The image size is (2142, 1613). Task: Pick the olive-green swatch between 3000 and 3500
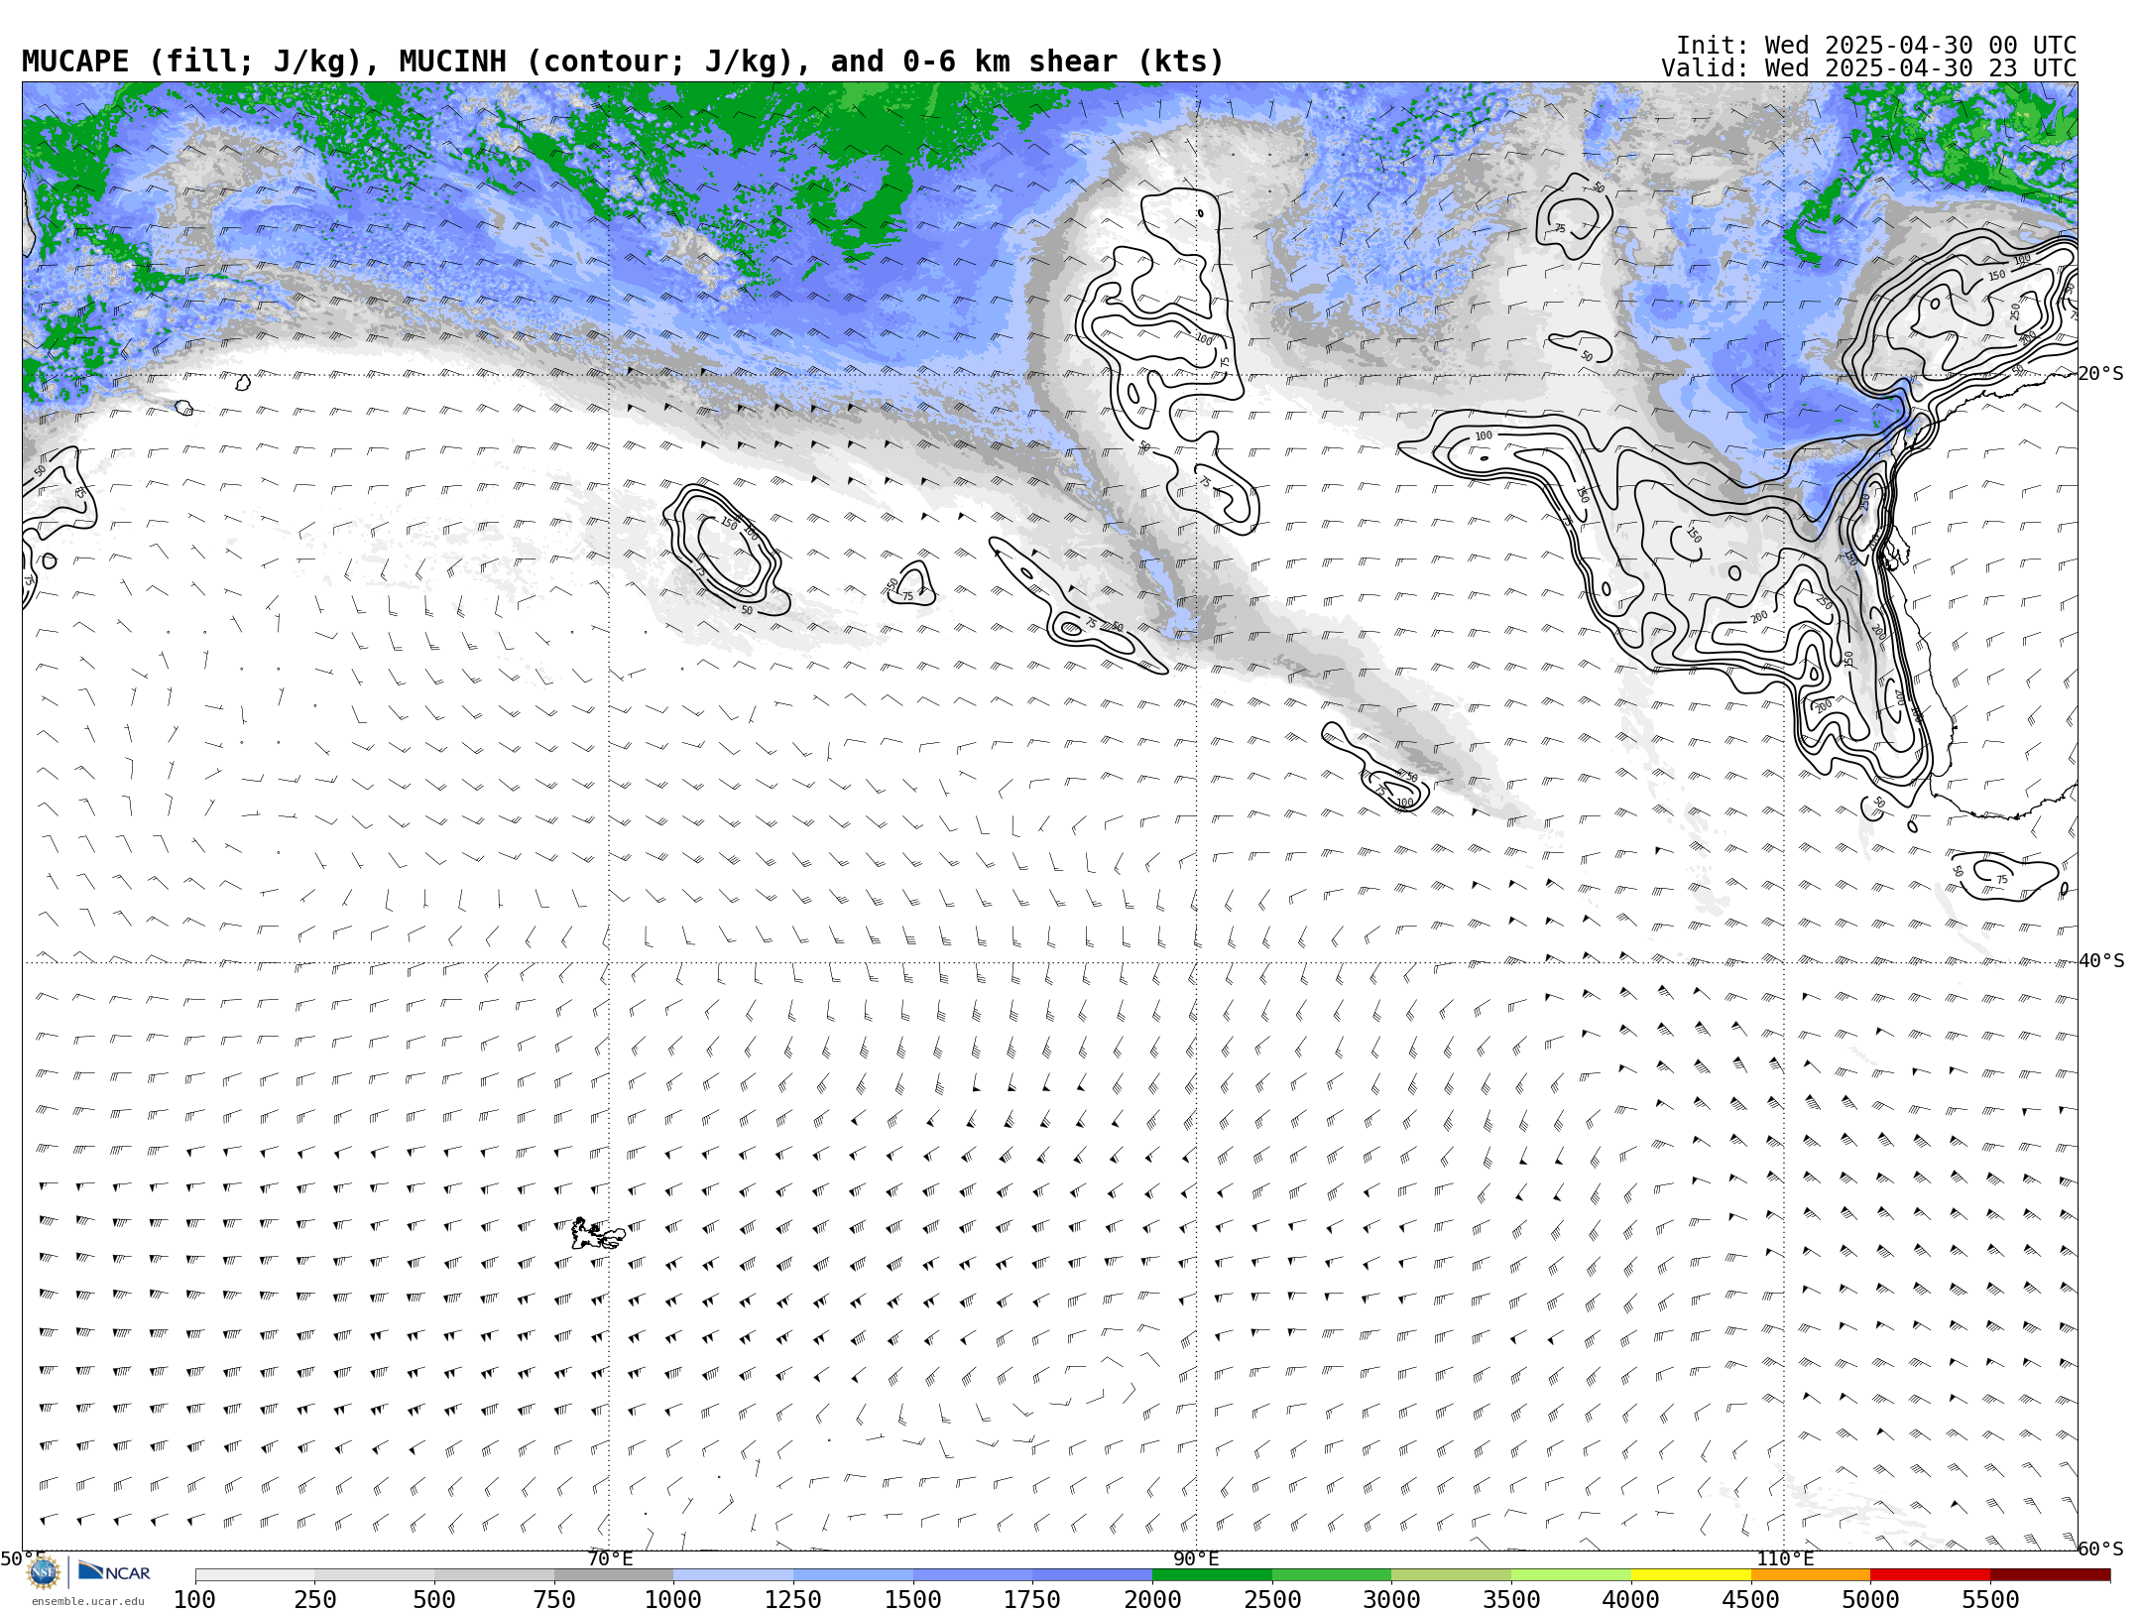click(x=1452, y=1575)
